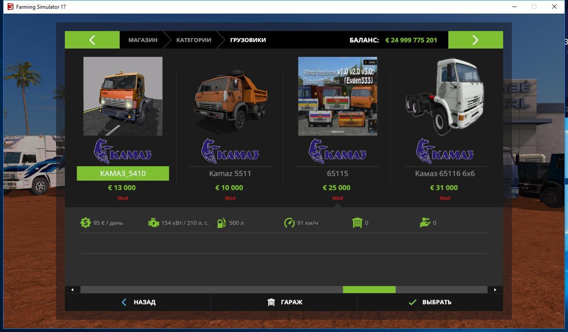Screen dimensions: 568x332
Task: Open the МАГАЗИН breadcrumb
Action: [x=143, y=40]
